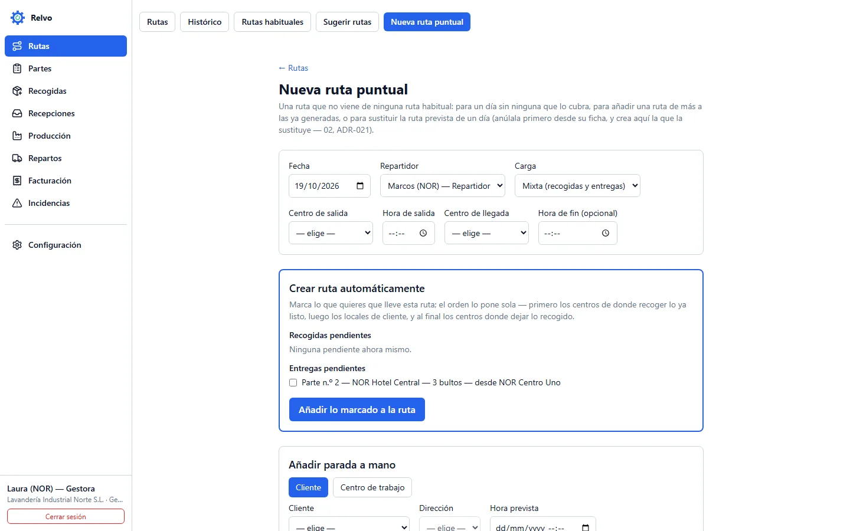
Task: Click the Partes clipboard icon
Action: coord(17,68)
